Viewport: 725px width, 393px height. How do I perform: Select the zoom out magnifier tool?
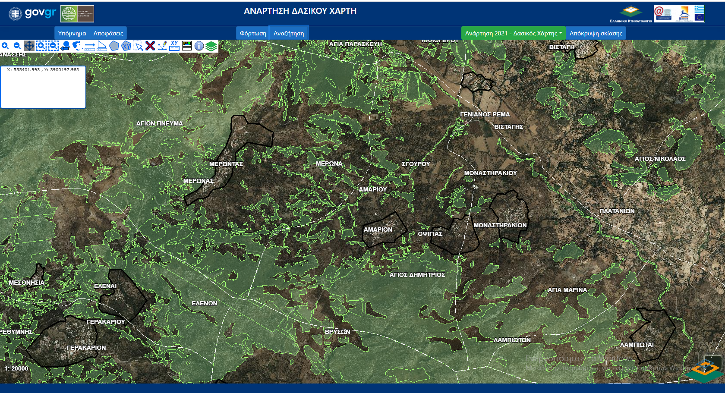pos(17,46)
